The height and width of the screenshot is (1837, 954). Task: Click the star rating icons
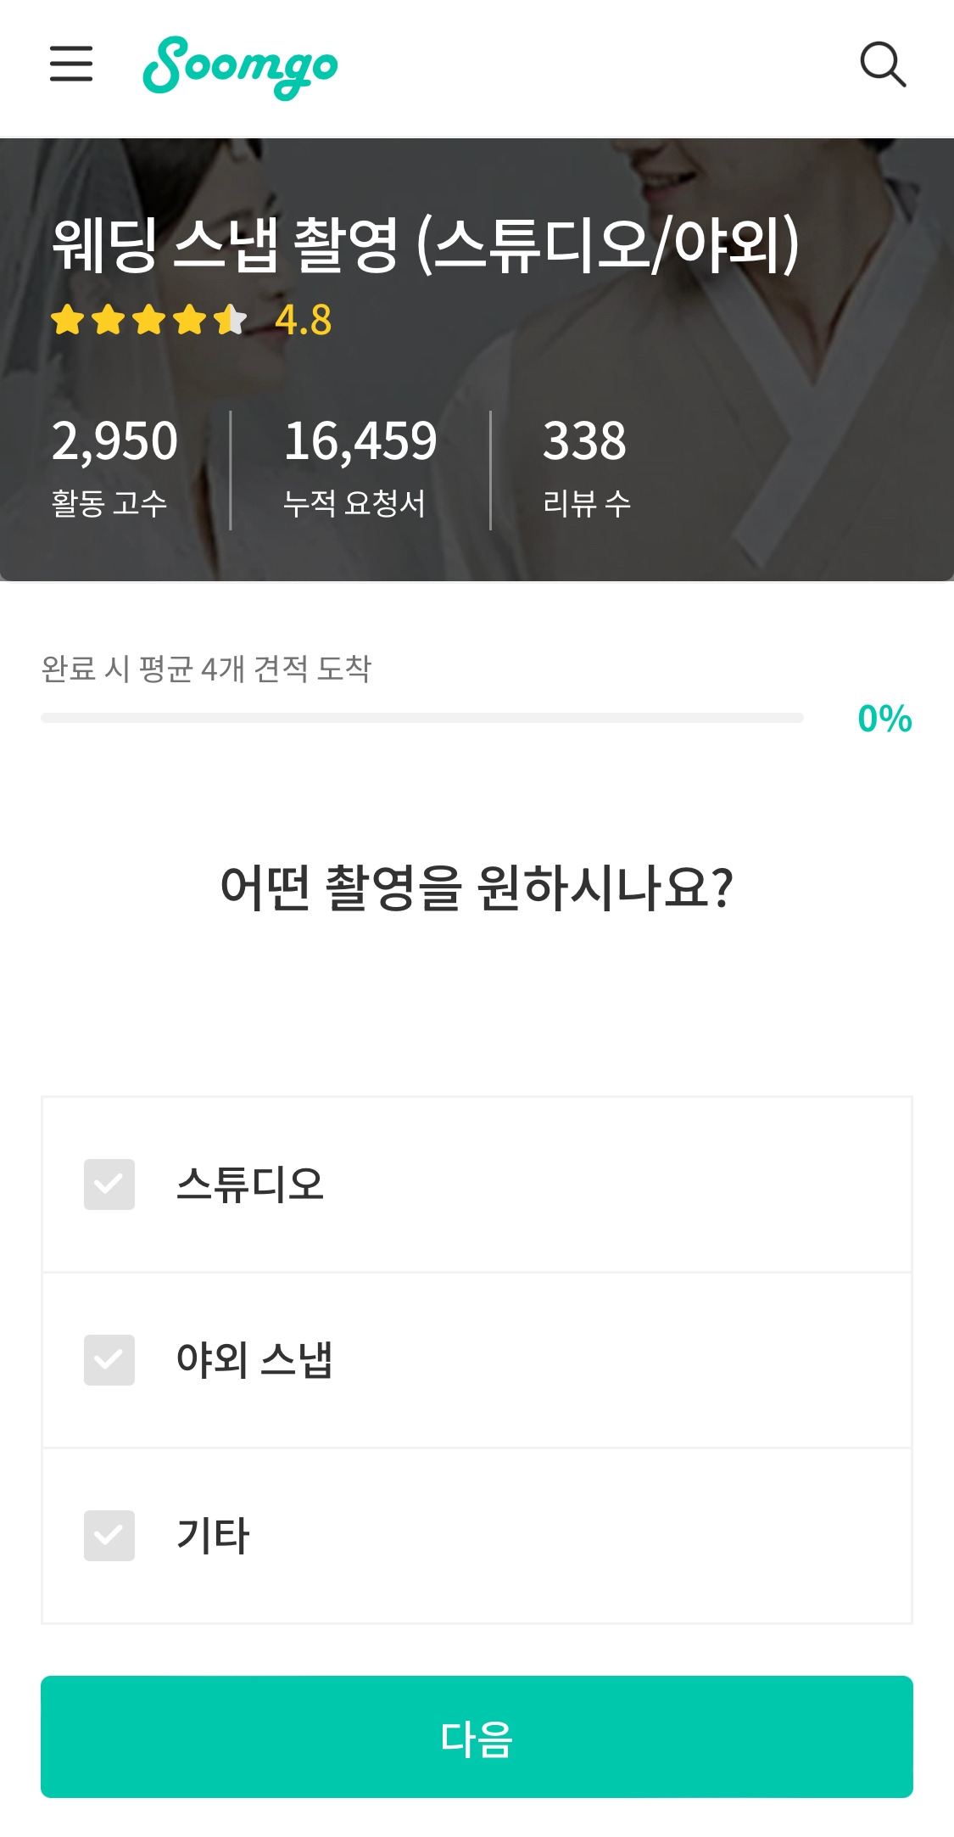click(x=148, y=321)
